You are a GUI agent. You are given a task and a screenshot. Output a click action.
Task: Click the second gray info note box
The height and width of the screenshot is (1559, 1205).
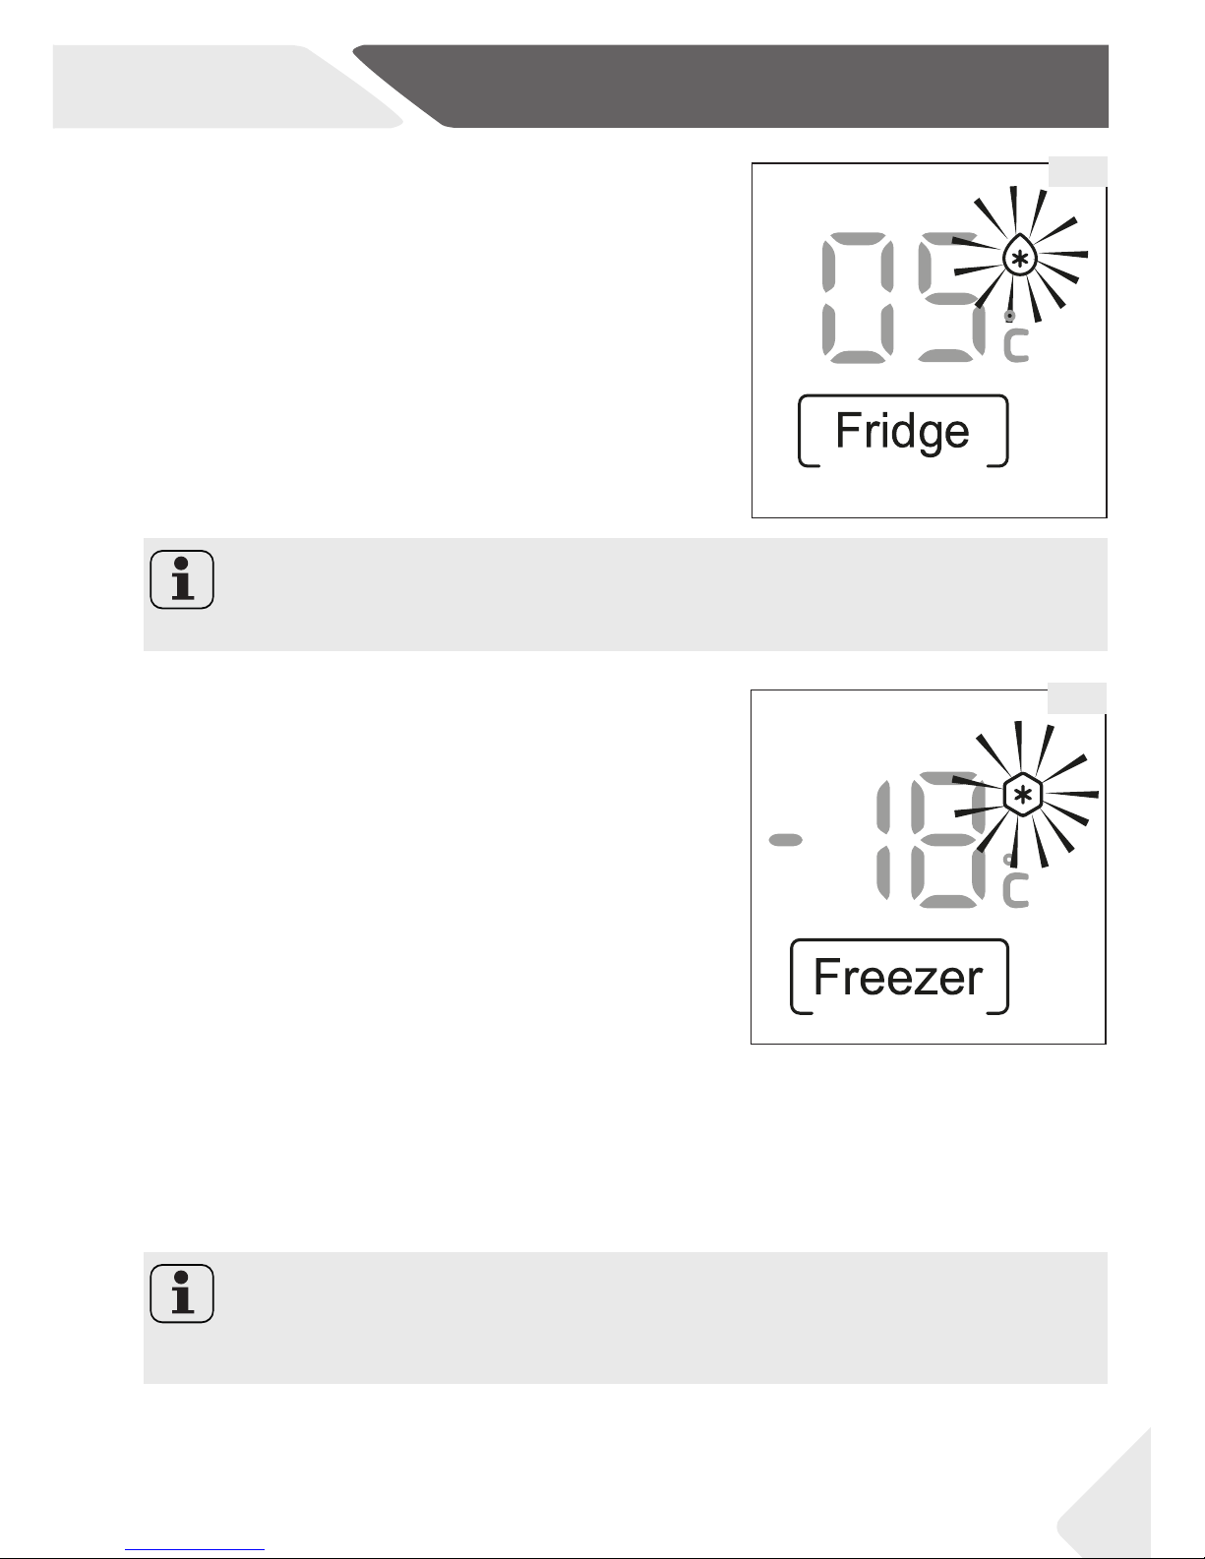click(x=626, y=1318)
